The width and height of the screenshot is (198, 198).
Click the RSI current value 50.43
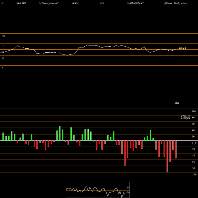click(x=182, y=48)
